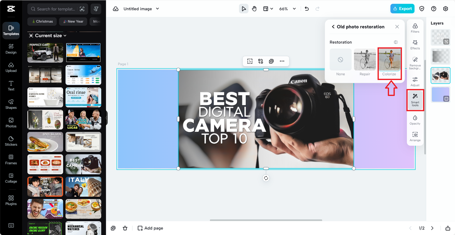Select the None restoration option
The height and width of the screenshot is (235, 455).
pos(341,62)
